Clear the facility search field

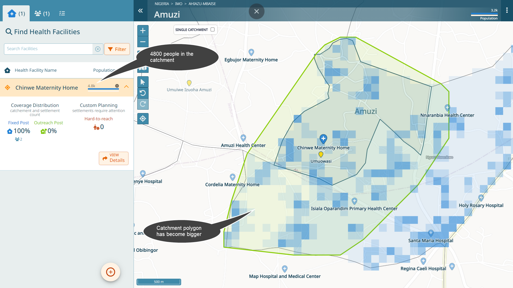[98, 49]
